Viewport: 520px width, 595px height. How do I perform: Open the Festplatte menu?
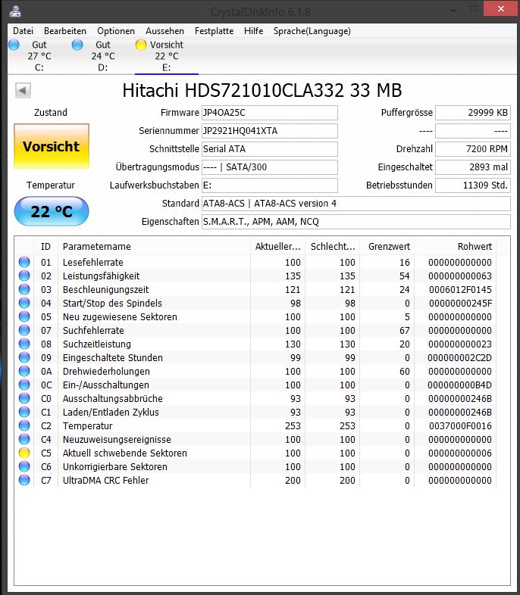214,31
